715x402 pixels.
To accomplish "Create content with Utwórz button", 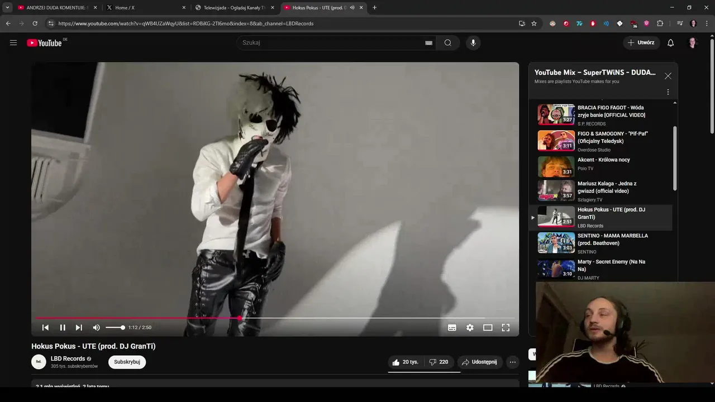I will [641, 42].
